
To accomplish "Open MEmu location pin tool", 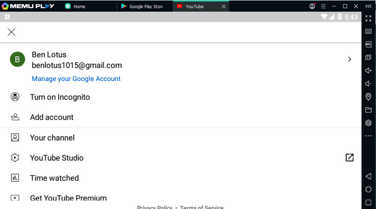I will pos(368,97).
